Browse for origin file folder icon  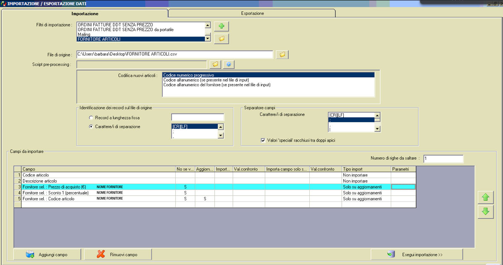(x=282, y=55)
